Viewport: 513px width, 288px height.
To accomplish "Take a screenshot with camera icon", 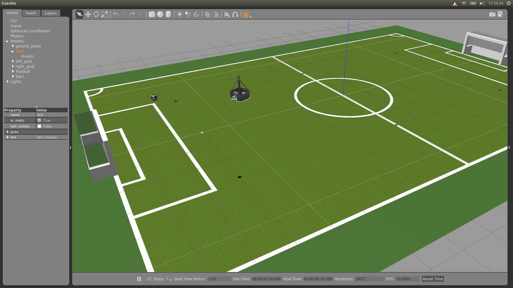I will pyautogui.click(x=492, y=14).
